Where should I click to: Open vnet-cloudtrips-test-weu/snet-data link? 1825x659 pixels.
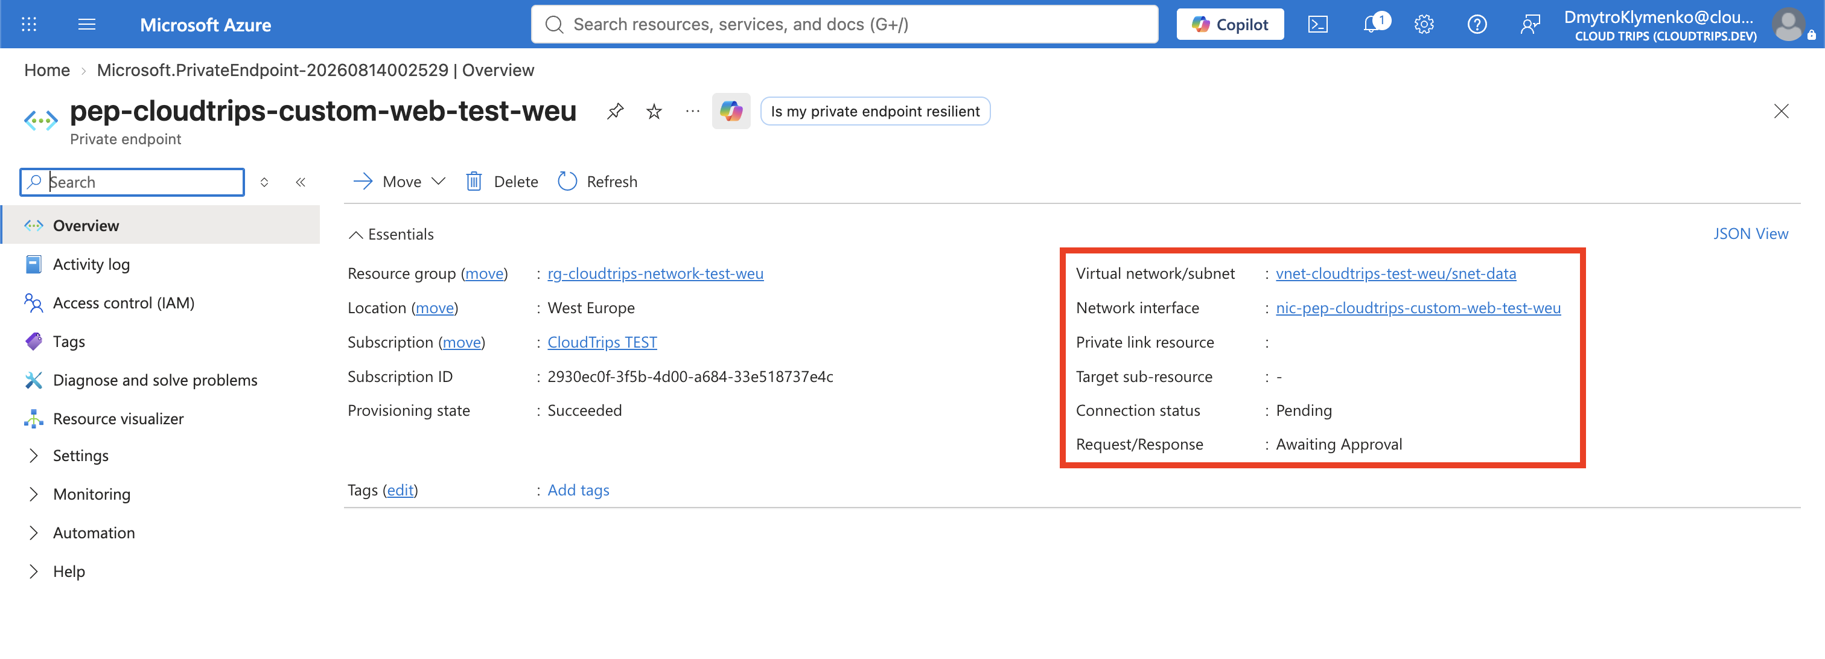click(x=1396, y=273)
